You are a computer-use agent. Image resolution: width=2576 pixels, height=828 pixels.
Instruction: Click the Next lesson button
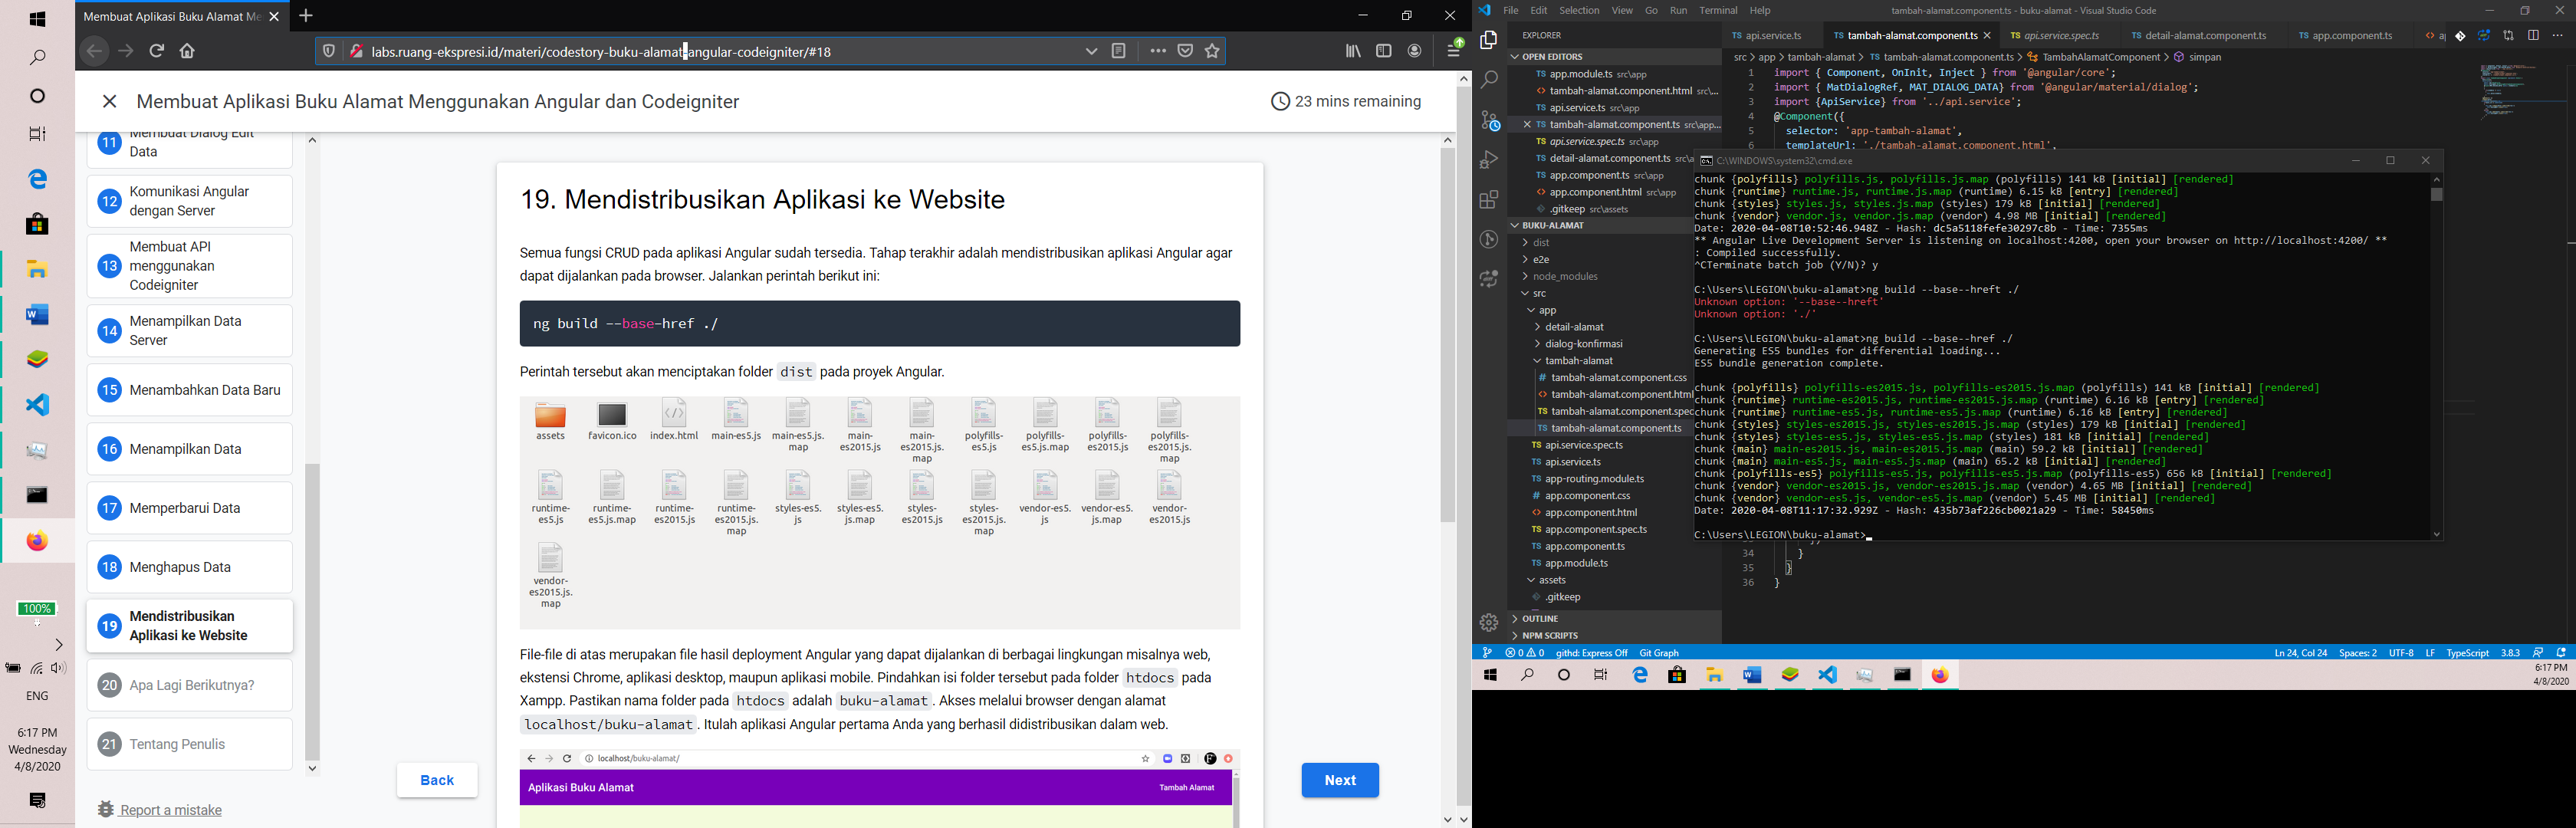(1340, 780)
